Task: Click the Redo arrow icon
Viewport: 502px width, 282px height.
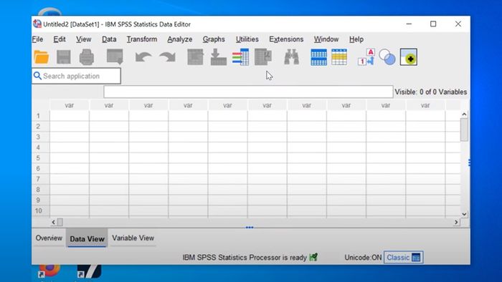Action: (167, 57)
